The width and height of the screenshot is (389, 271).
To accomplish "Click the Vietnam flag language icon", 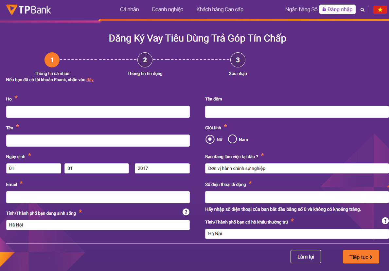I will (380, 9).
